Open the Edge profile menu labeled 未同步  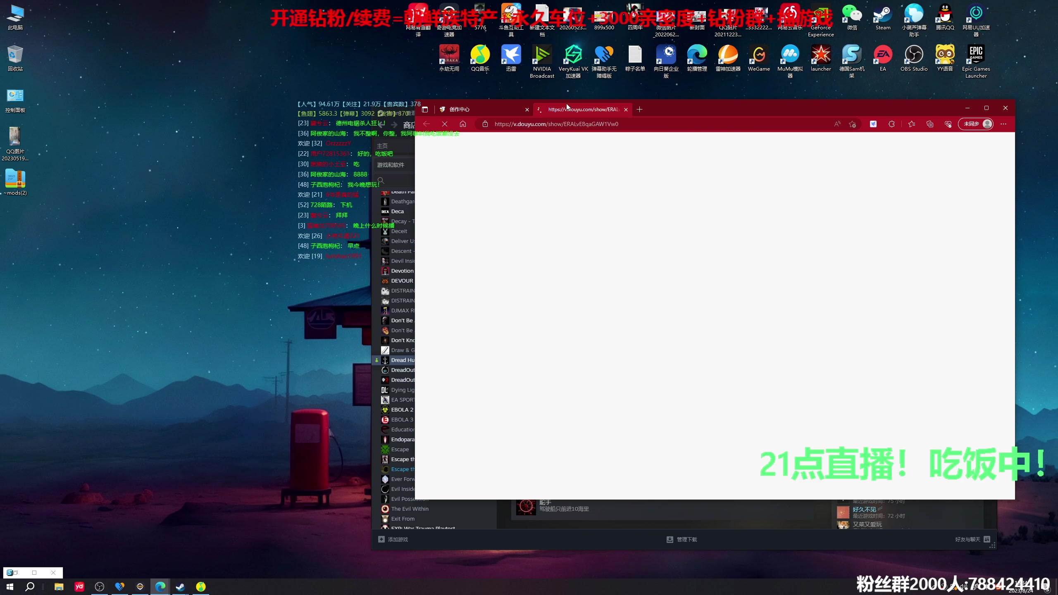975,124
